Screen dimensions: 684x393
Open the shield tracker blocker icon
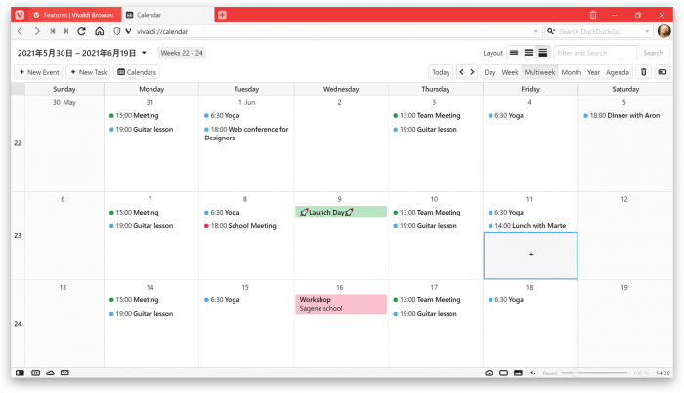[116, 31]
